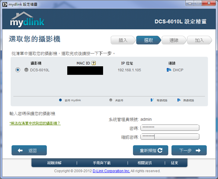Go to the 連線 step tab

point(174,40)
